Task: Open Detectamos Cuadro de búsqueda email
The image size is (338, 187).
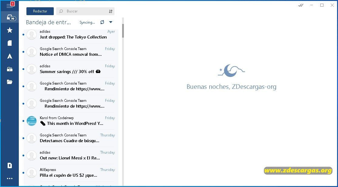Action: click(x=71, y=138)
